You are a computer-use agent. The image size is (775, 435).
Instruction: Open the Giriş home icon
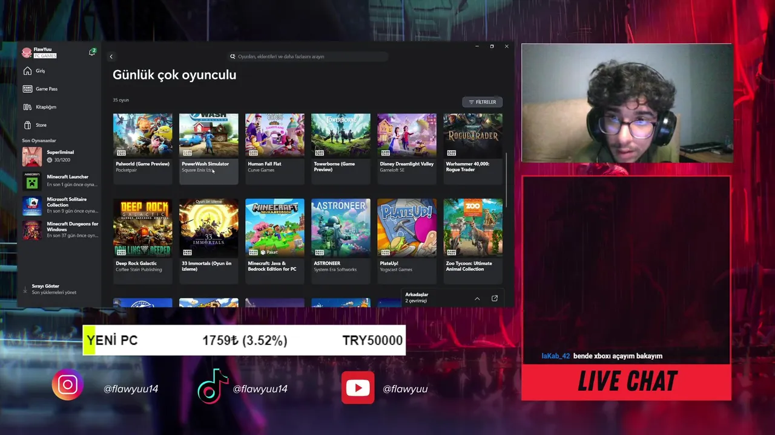[x=27, y=71]
